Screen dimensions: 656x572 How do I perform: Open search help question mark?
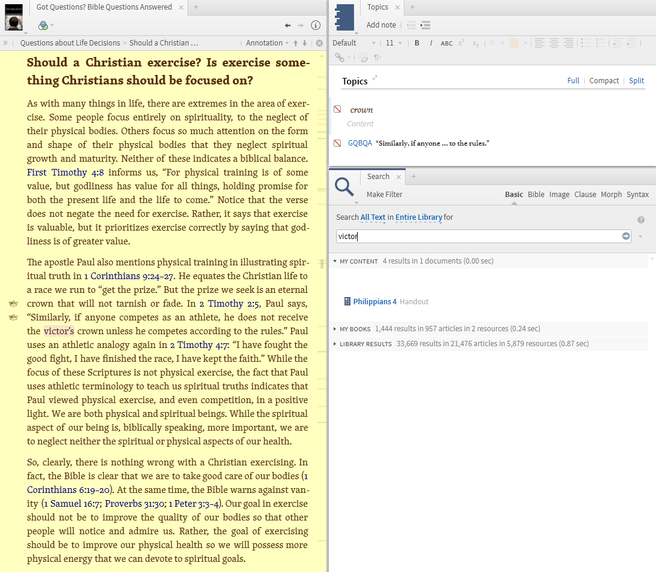coord(640,220)
